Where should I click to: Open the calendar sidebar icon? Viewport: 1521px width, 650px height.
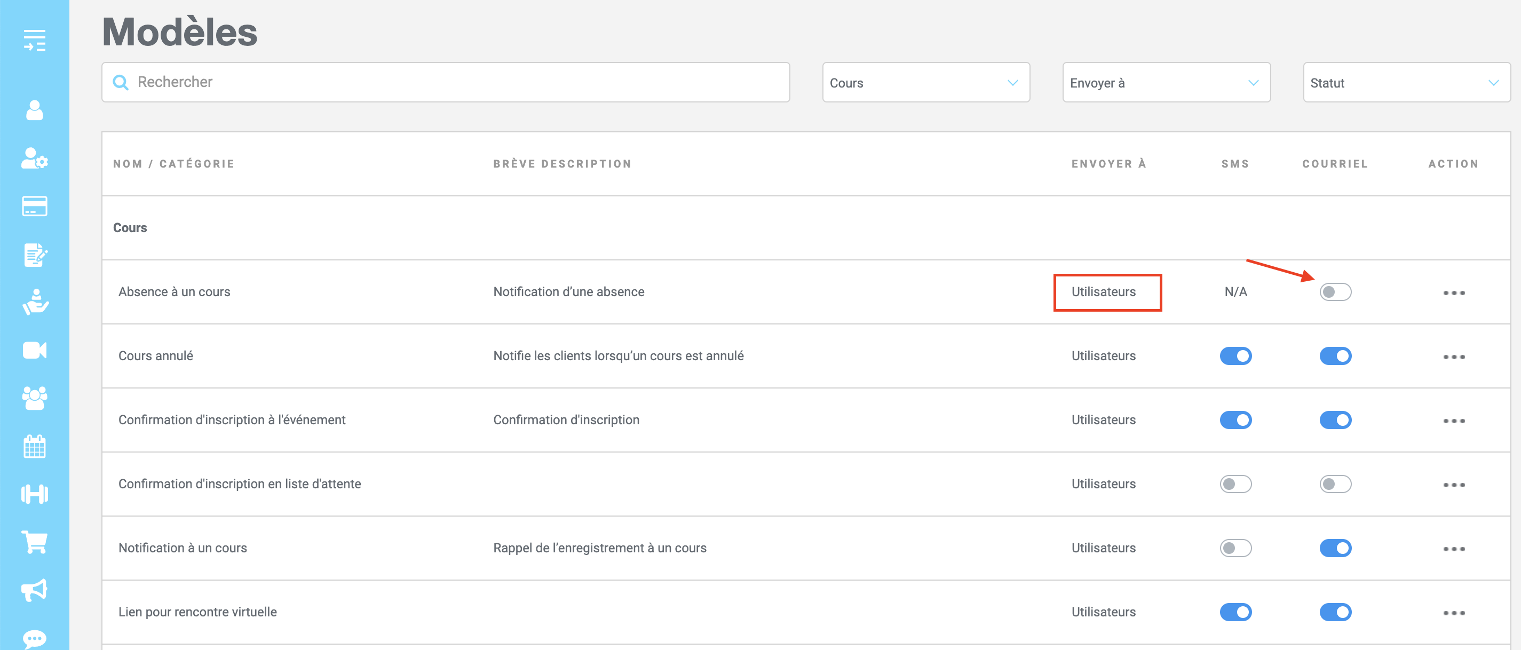click(34, 446)
